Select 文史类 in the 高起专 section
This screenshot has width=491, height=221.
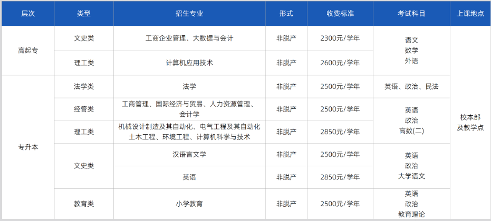[x=84, y=38]
